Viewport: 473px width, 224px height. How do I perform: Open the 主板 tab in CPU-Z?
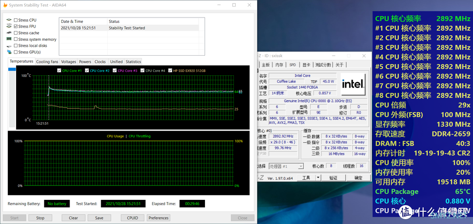266,64
